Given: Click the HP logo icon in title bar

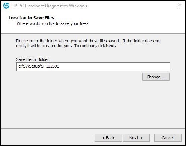Looking at the screenshot, I should coord(6,6).
